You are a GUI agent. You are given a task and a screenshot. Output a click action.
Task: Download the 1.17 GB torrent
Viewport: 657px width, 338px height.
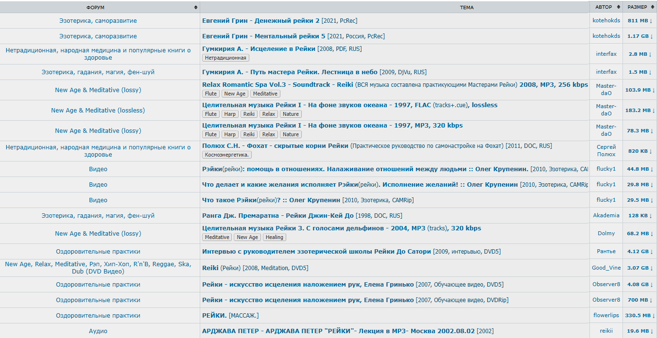(x=640, y=36)
